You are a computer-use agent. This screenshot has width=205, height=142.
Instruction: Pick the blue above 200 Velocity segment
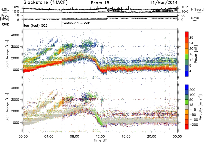point(187,87)
